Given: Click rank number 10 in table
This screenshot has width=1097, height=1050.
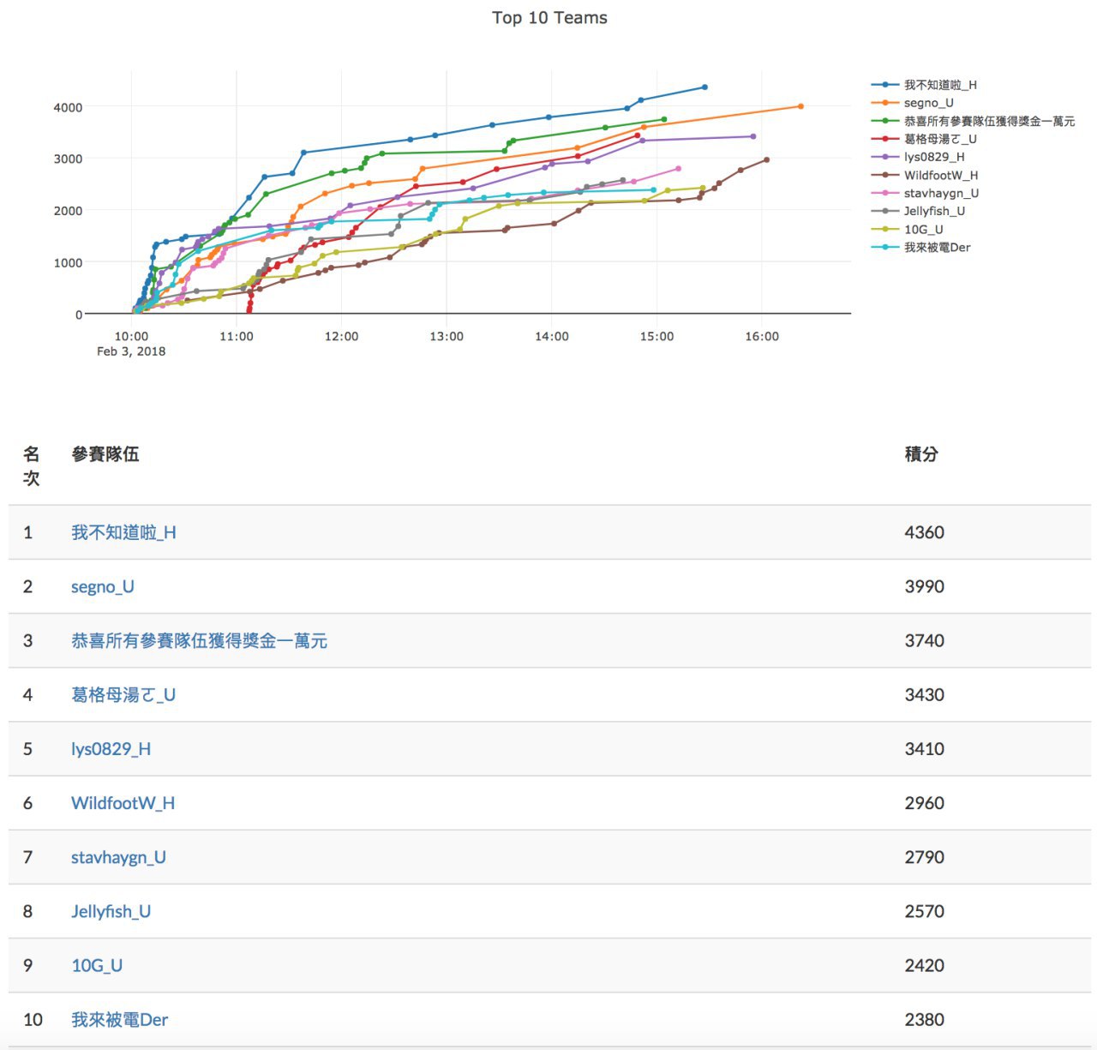Looking at the screenshot, I should [33, 1019].
